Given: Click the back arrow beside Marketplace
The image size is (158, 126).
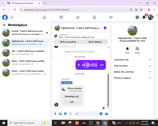Looking at the screenshot, I should pyautogui.click(x=4, y=25).
